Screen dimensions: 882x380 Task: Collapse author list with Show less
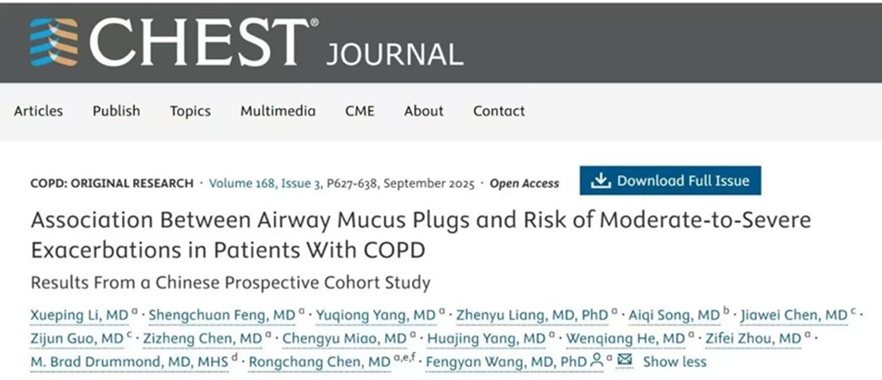675,362
